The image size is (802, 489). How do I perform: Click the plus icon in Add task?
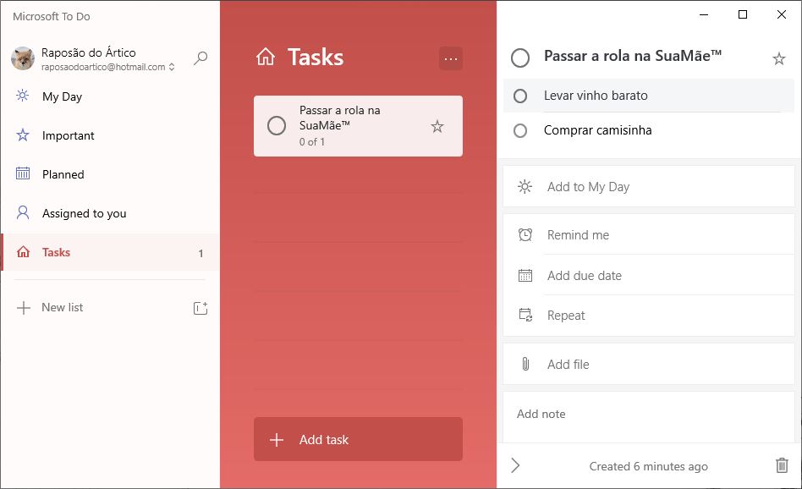coord(277,440)
